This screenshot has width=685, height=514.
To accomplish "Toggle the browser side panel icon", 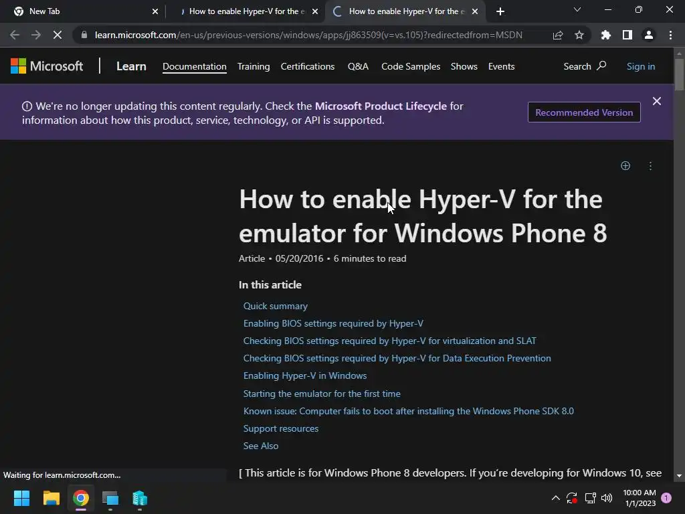I will pyautogui.click(x=627, y=35).
